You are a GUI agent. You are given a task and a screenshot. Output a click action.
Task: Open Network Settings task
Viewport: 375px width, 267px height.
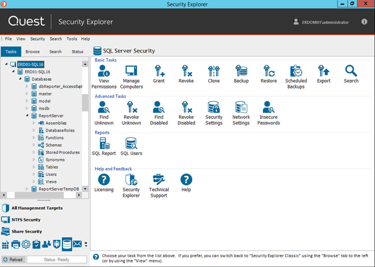(x=241, y=113)
